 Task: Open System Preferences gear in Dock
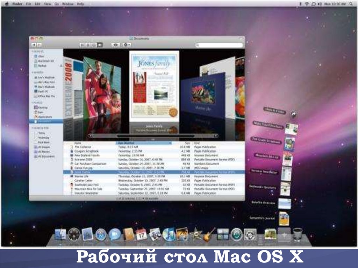(x=250, y=234)
